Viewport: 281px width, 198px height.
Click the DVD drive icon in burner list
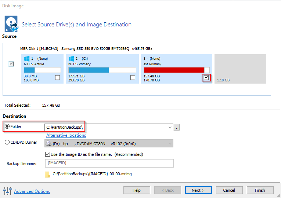coord(49,143)
